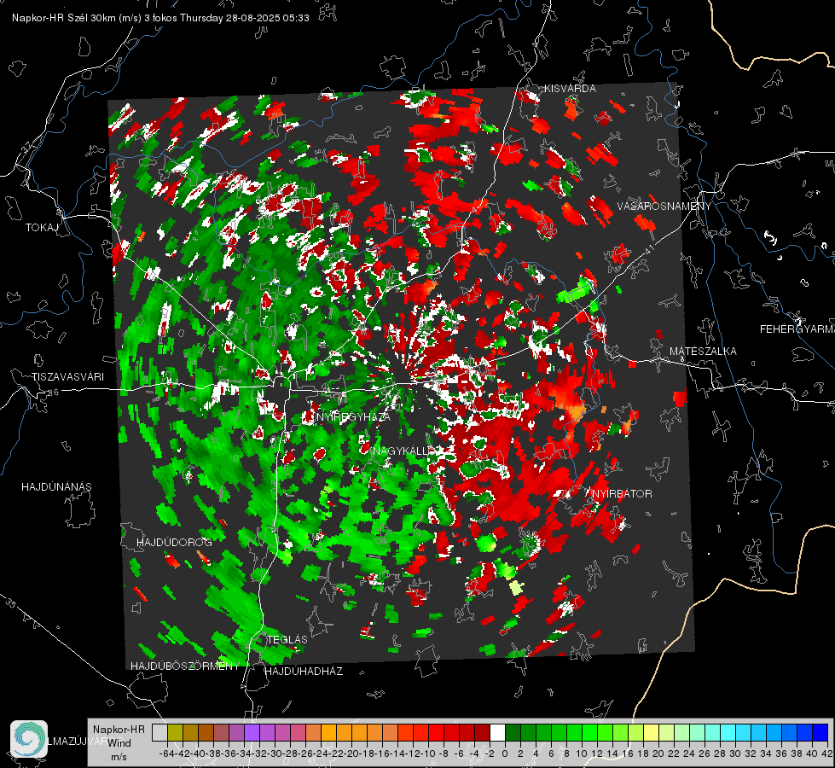Click the HAJDÚNÁNÁS label
Screen dimensions: 835x768
point(56,487)
